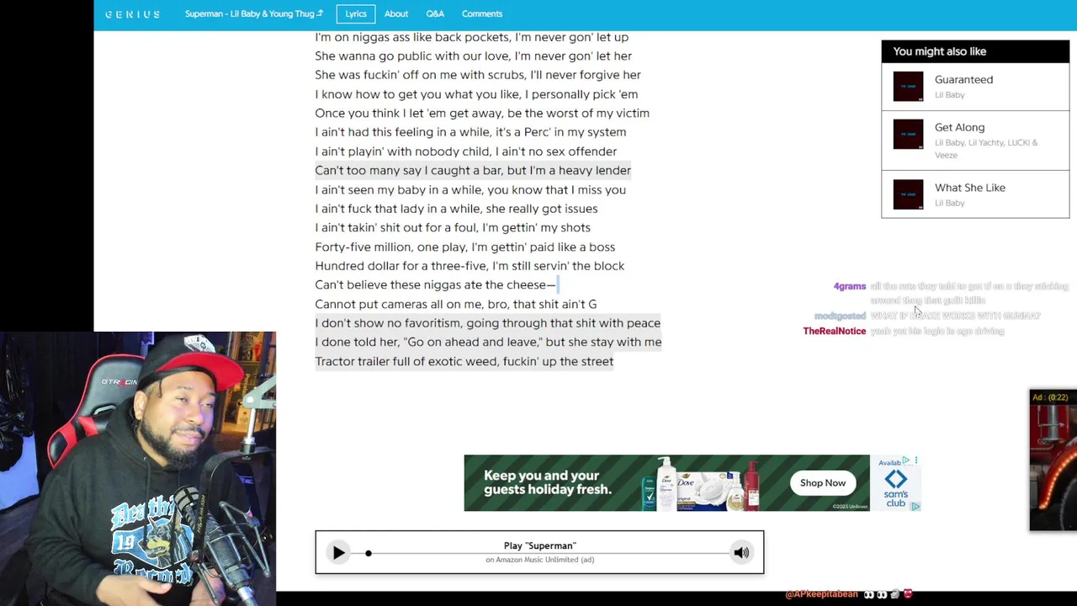Open the Superman song title link in the header

[254, 13]
